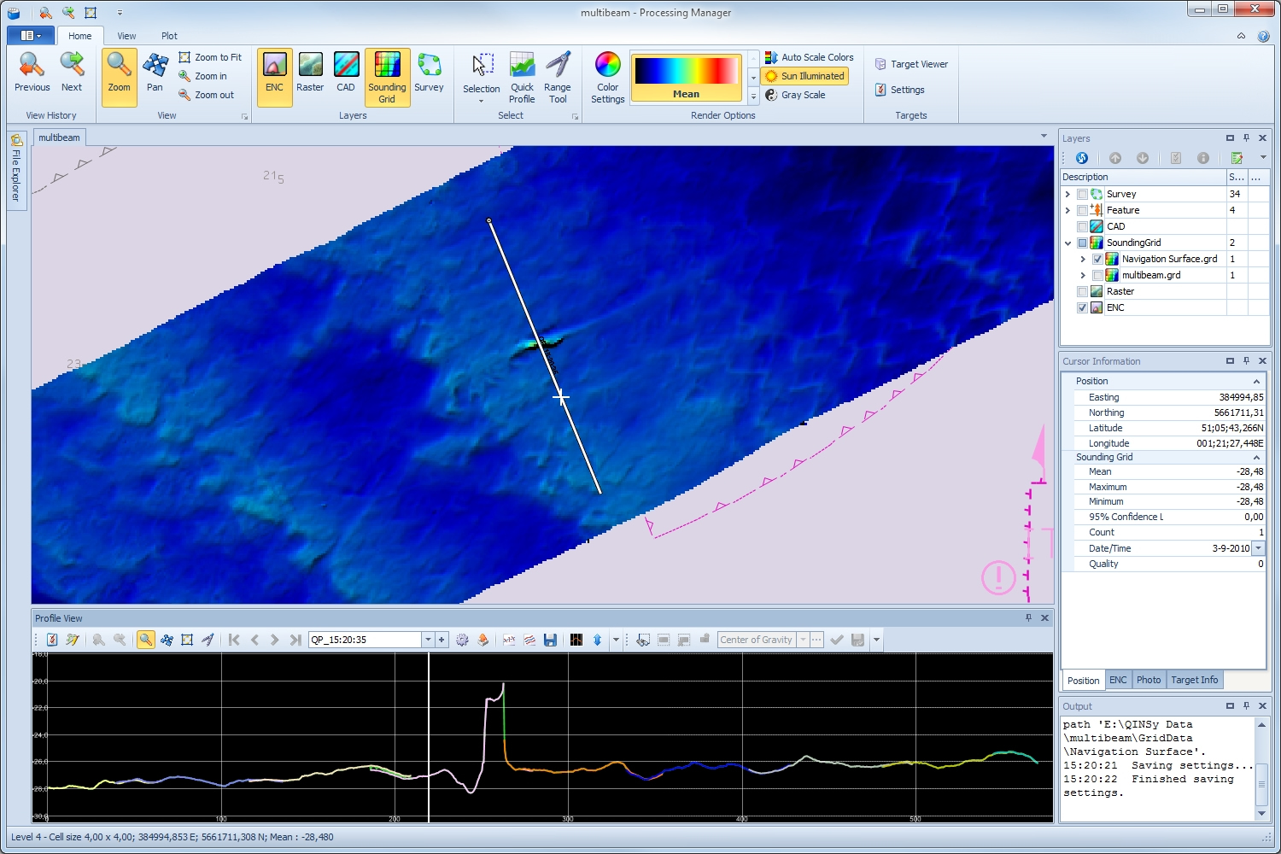Activate the Range Tool

[x=558, y=77]
